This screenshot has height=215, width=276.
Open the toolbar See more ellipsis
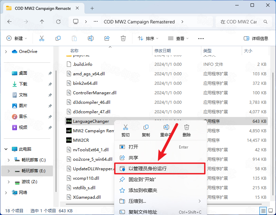[201, 39]
